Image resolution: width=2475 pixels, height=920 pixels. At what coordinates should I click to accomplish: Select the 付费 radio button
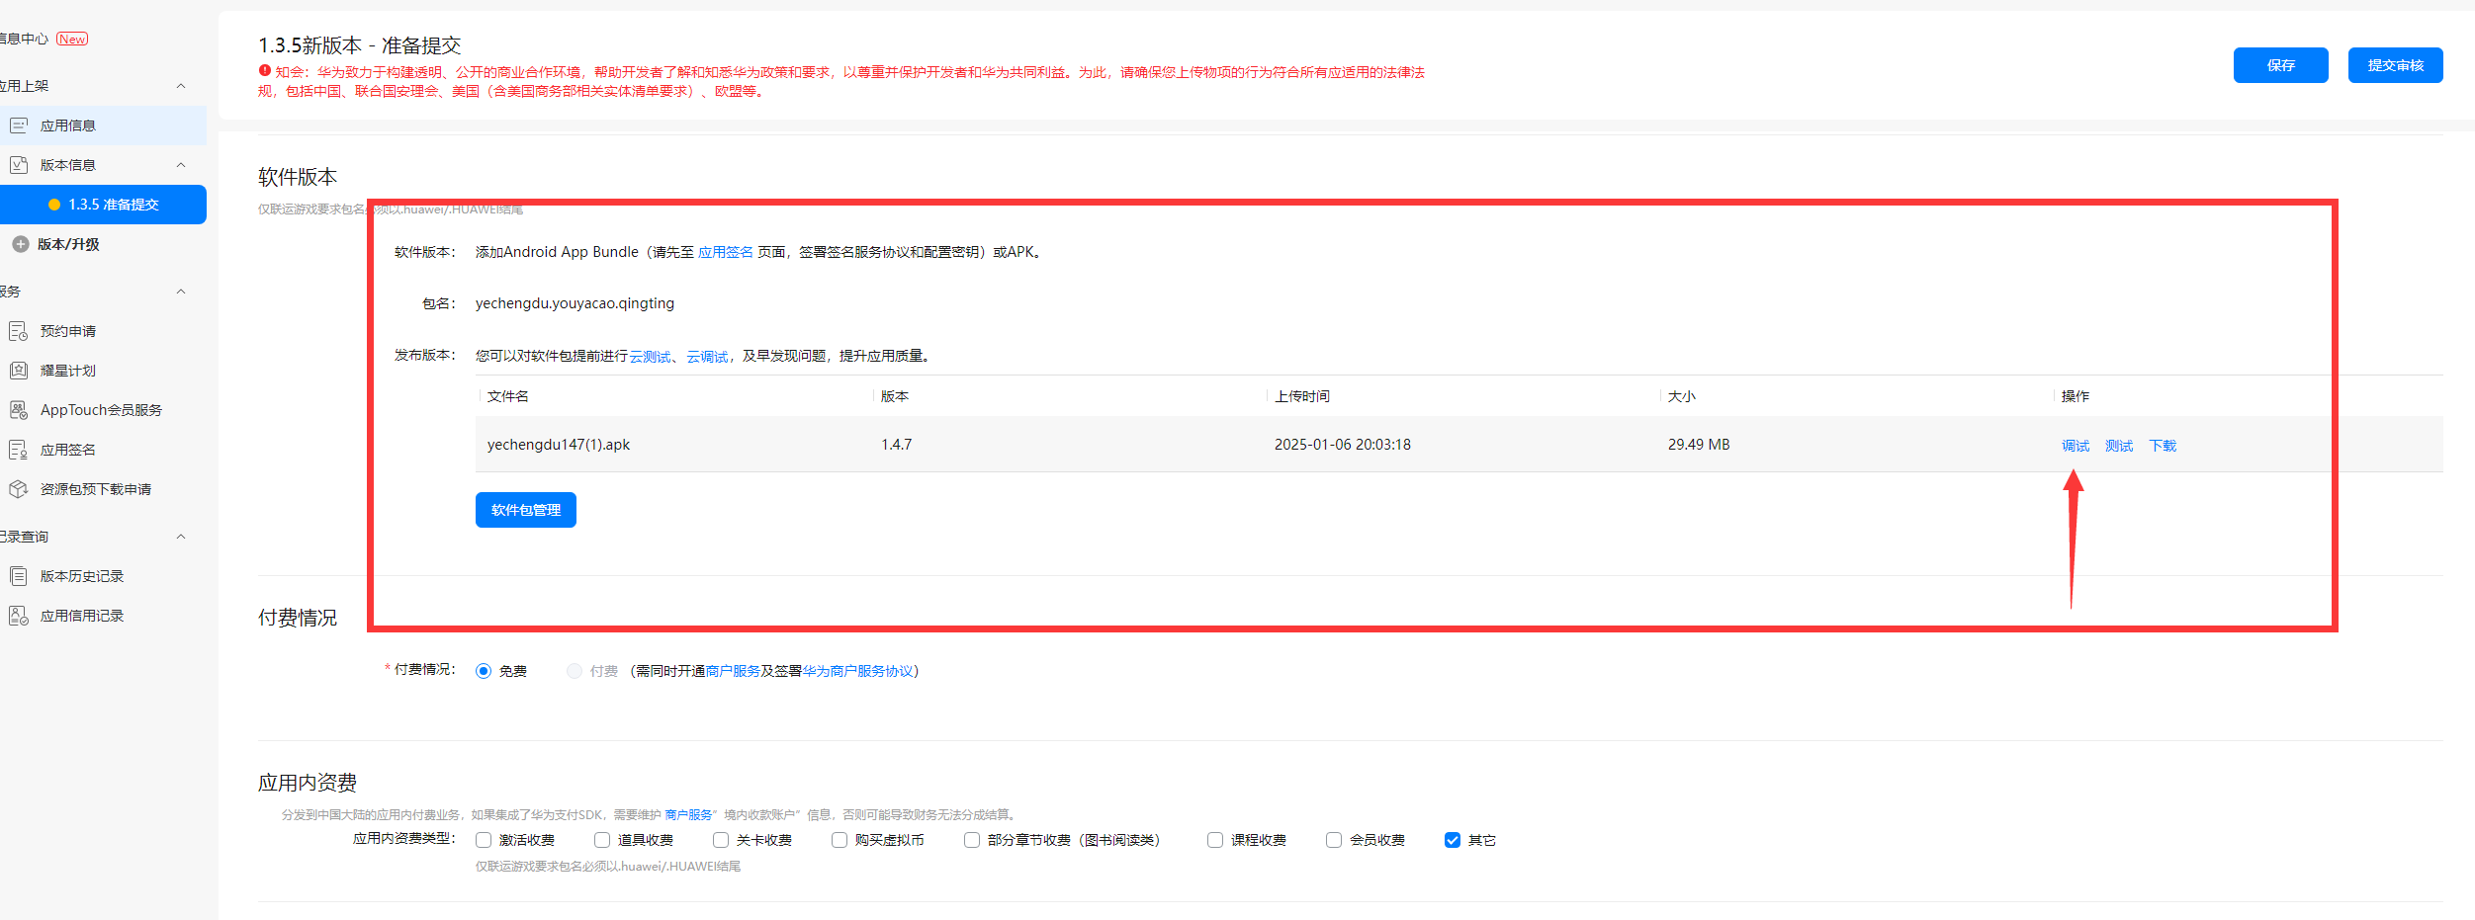[575, 671]
